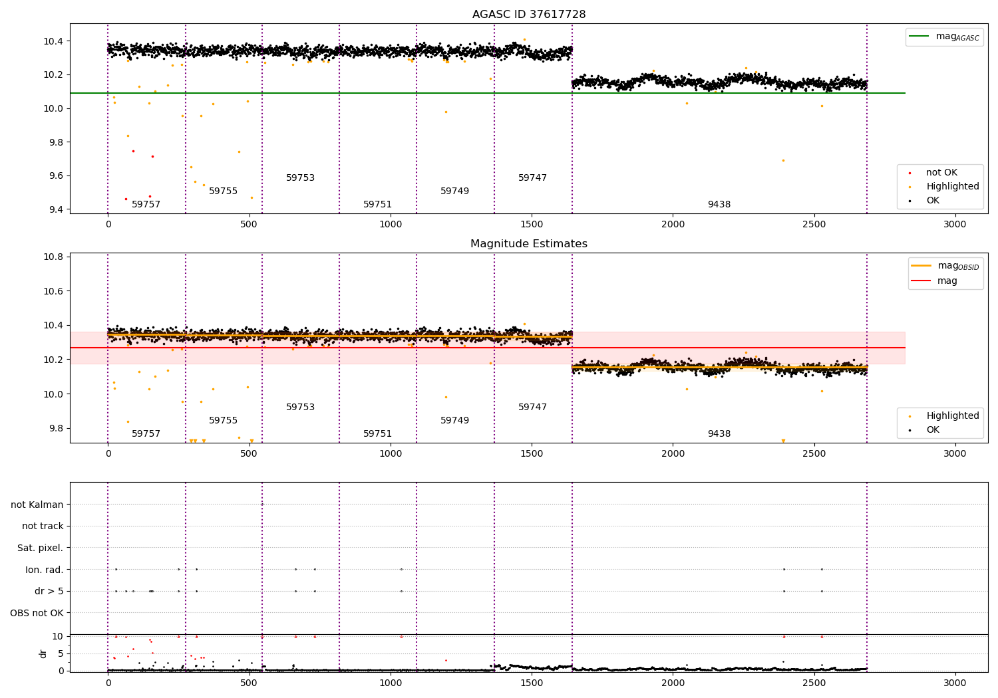
Task: Click obsid label 59747 in Magnitude Estimates plot
Action: coord(532,407)
